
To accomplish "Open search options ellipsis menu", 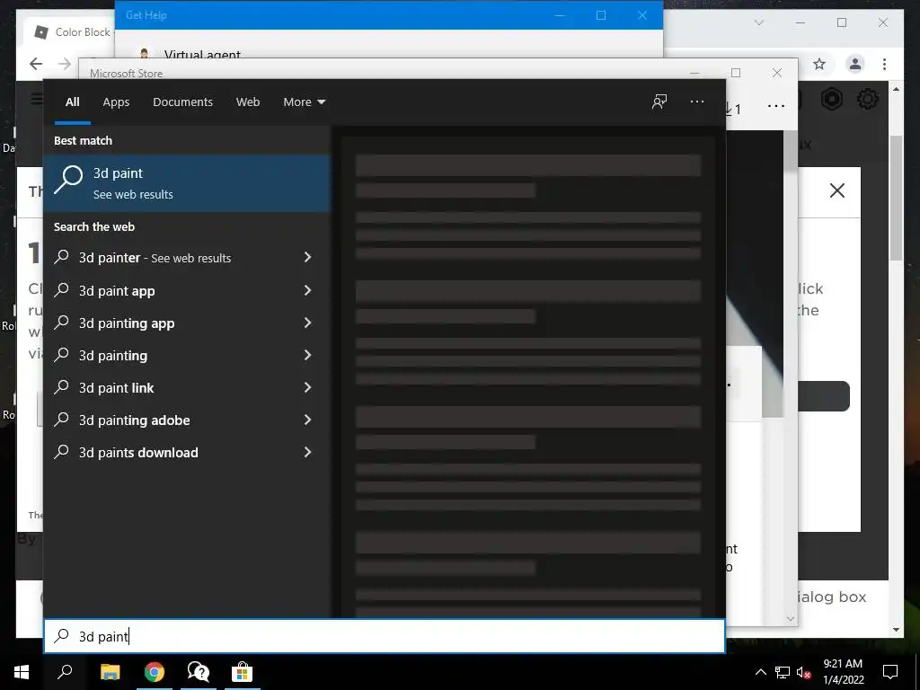I will tap(697, 102).
